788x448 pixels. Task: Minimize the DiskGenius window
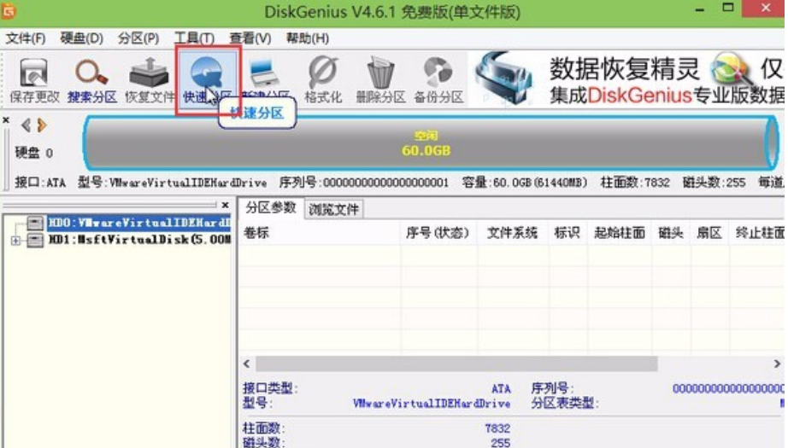click(x=700, y=9)
